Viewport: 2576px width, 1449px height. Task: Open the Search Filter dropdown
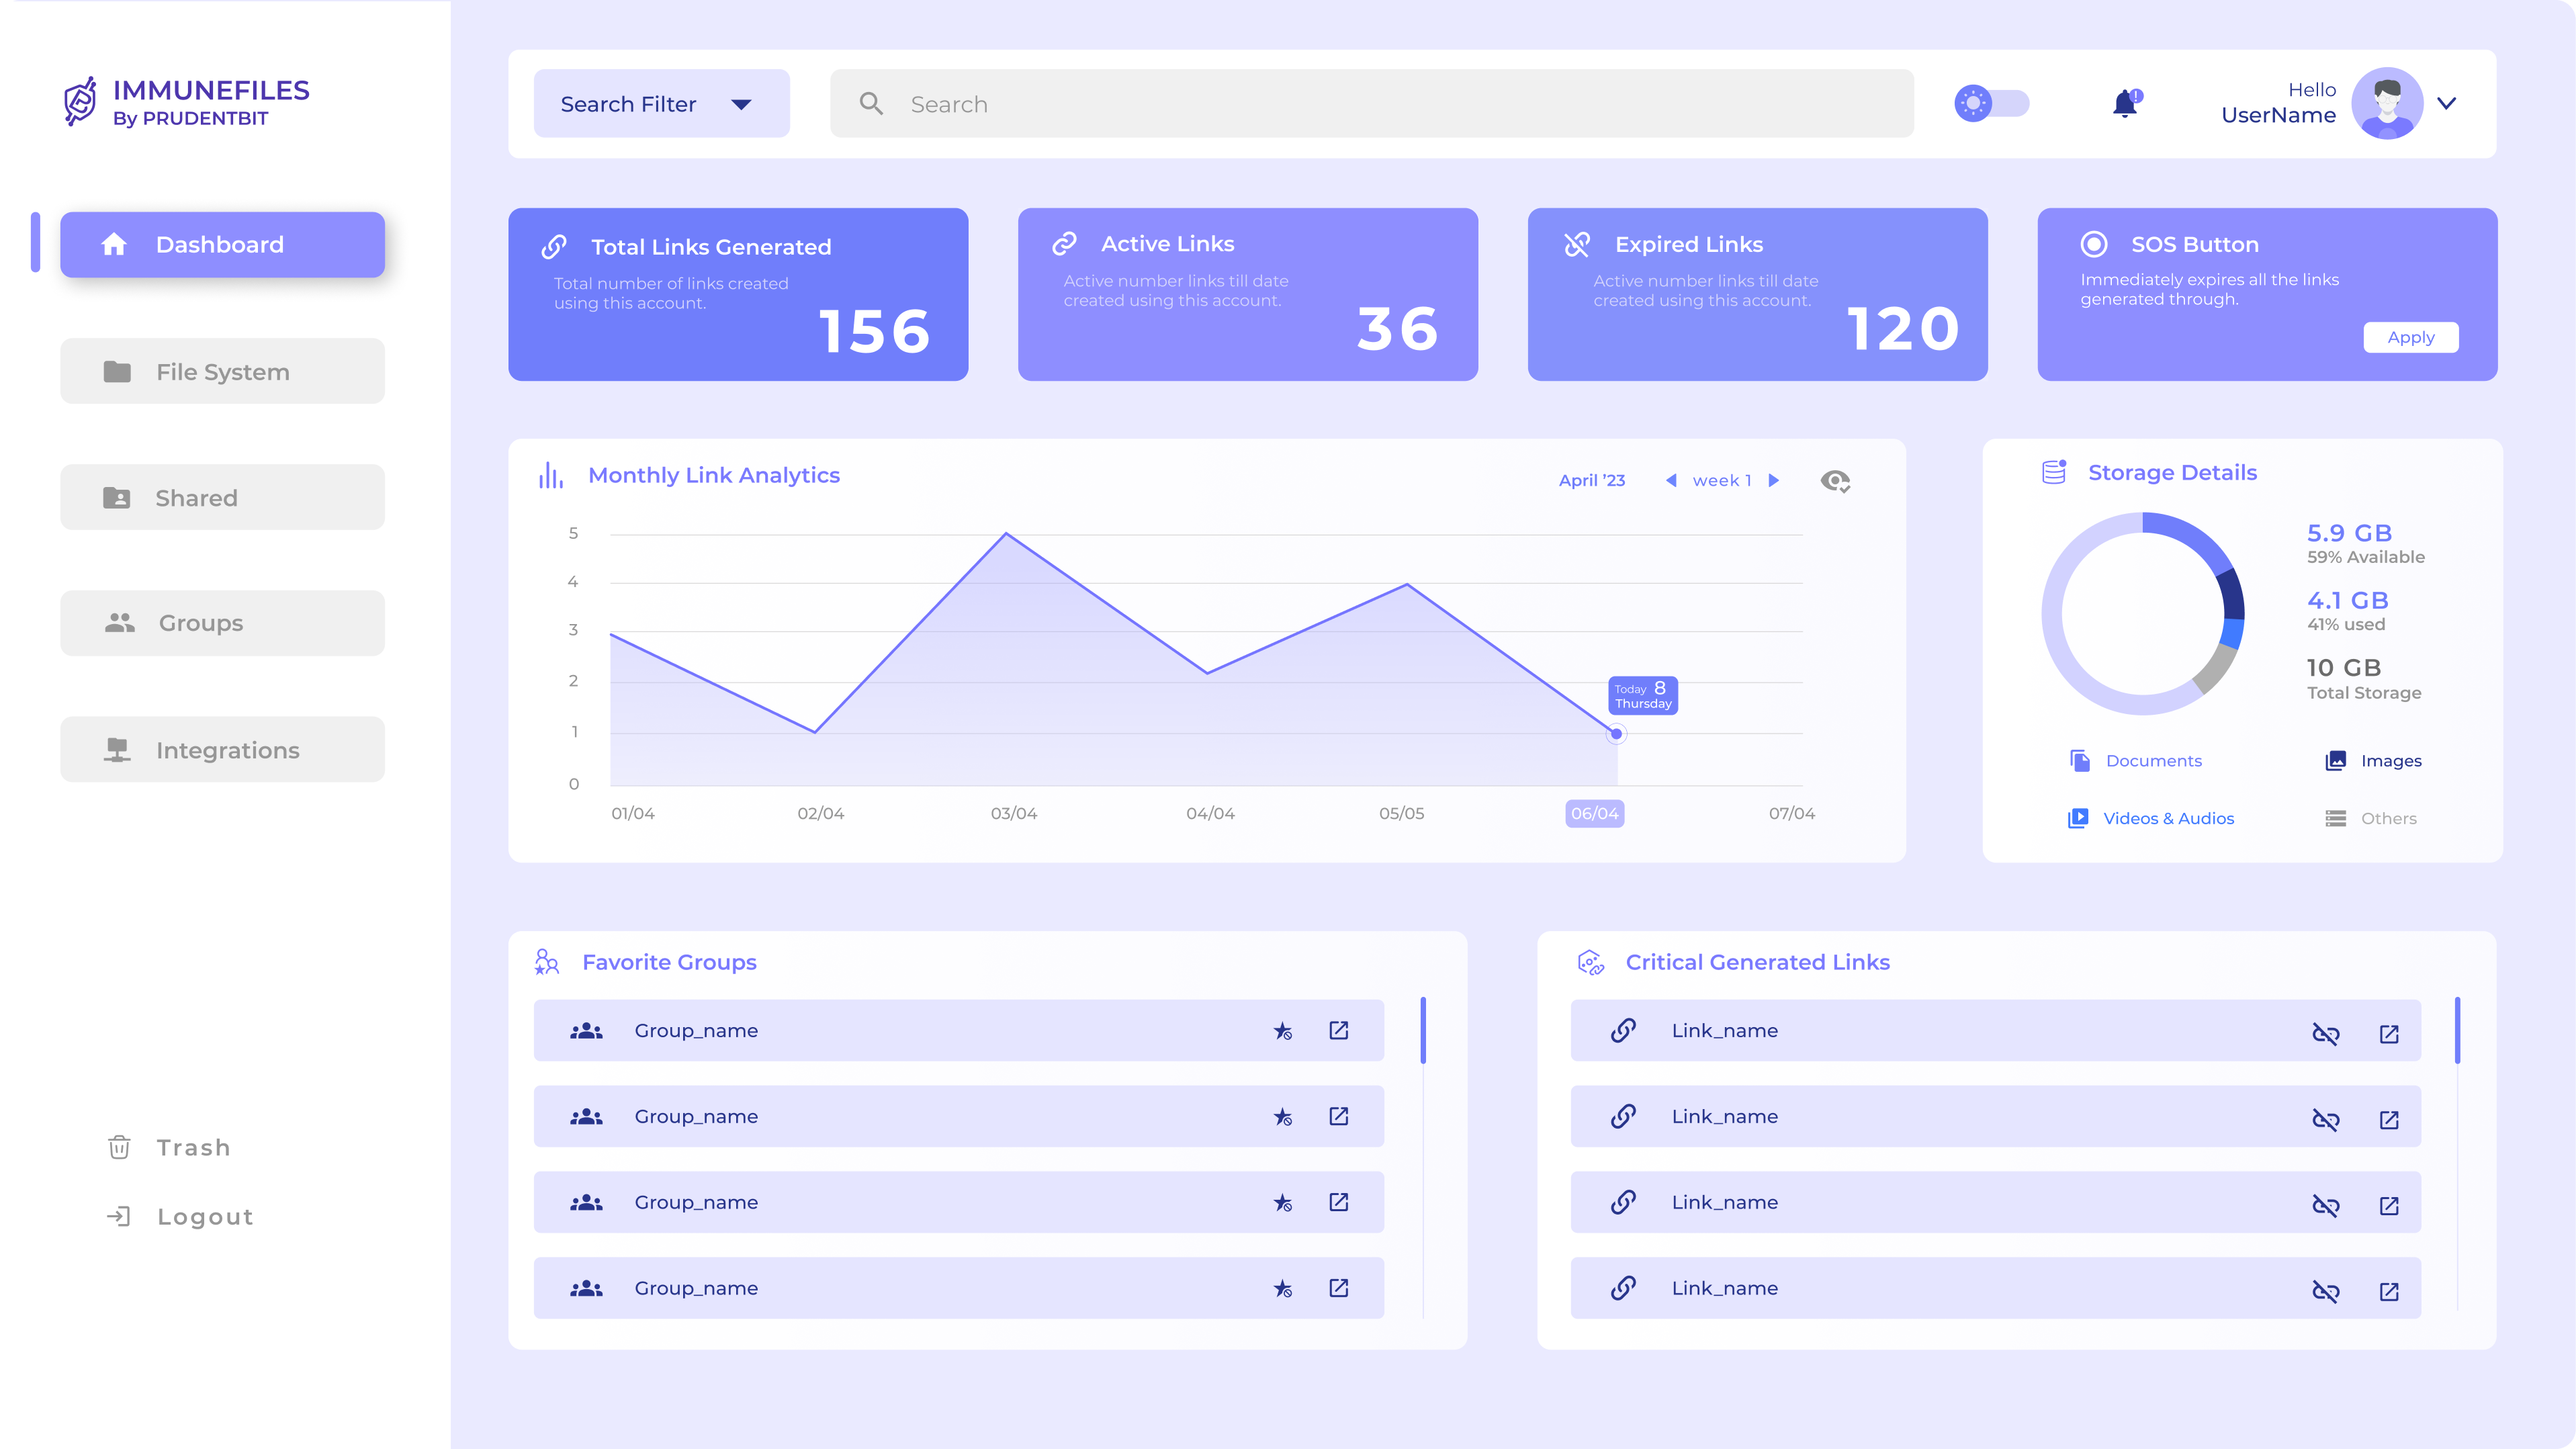(x=661, y=104)
